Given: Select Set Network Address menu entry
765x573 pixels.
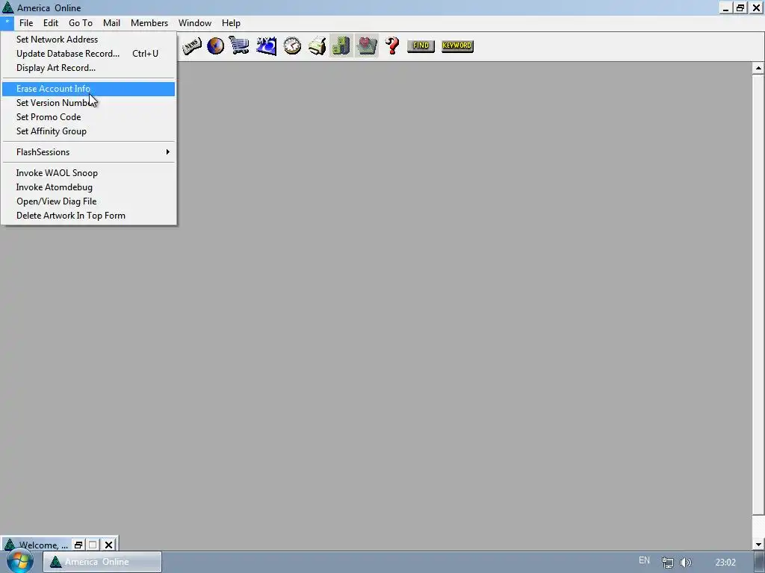Looking at the screenshot, I should point(88,40).
